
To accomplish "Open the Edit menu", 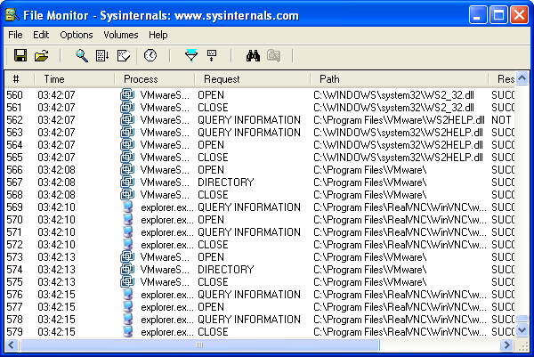I will tap(41, 35).
